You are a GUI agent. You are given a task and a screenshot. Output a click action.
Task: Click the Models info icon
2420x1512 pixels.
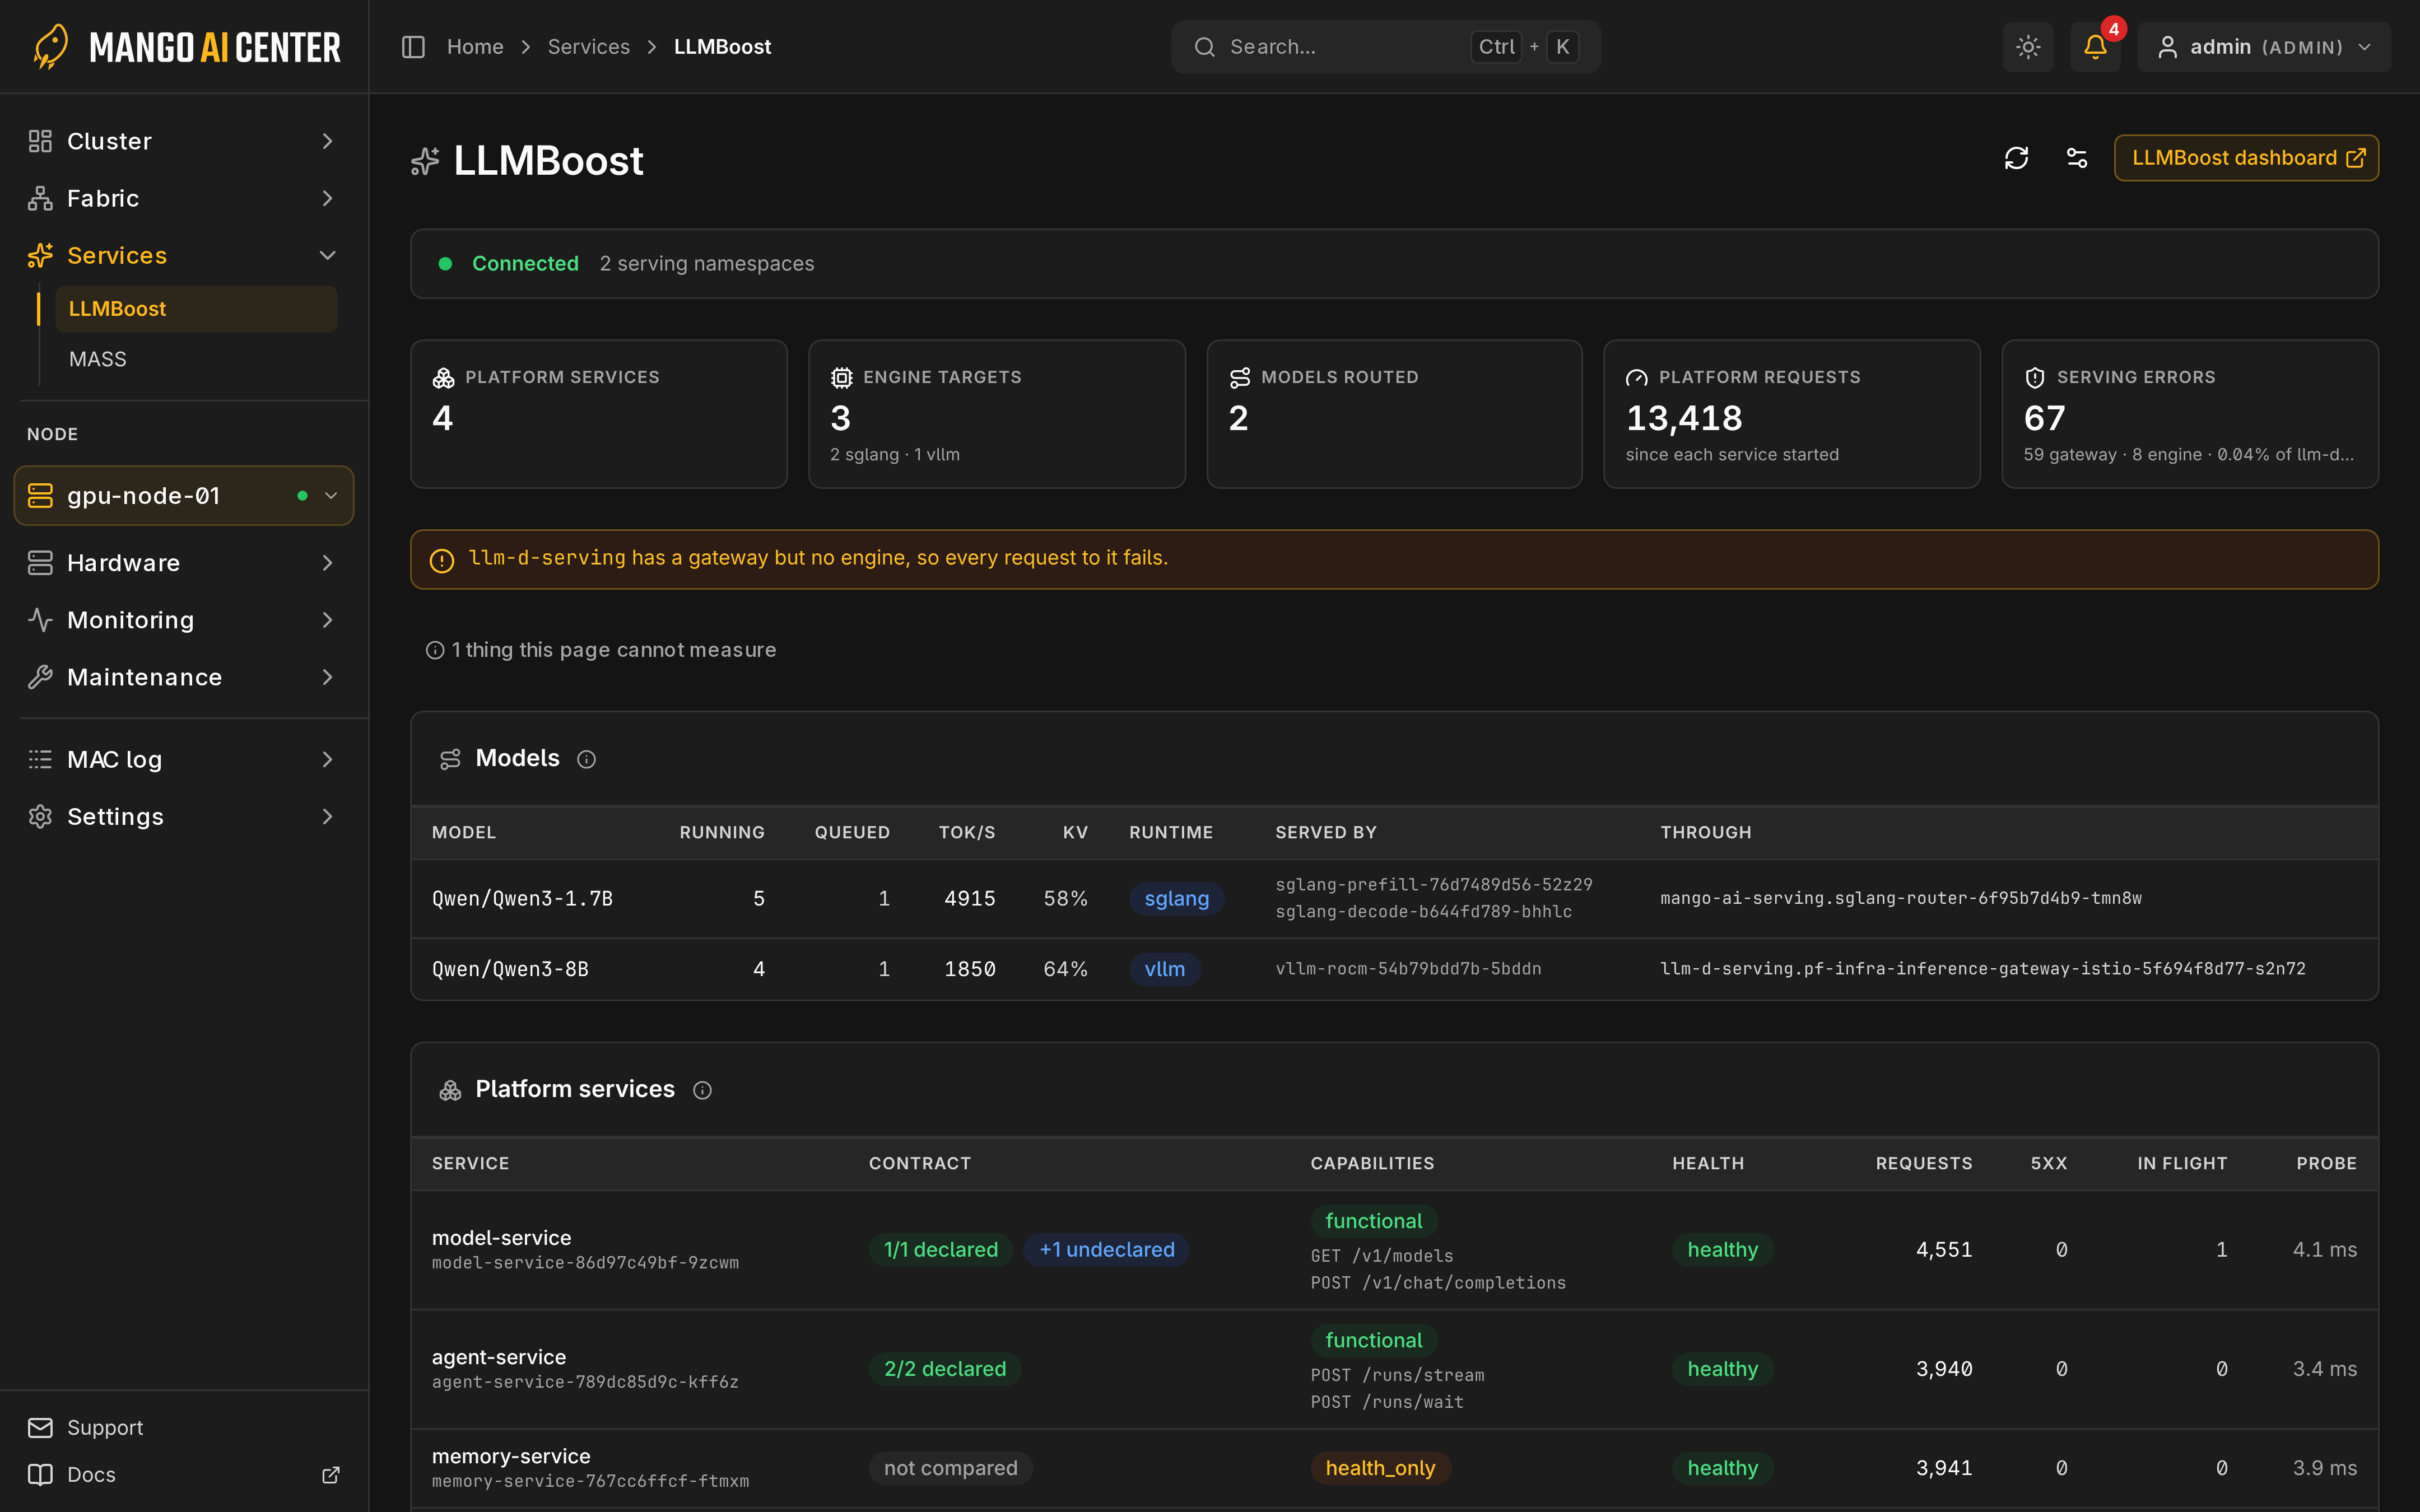[x=587, y=760]
